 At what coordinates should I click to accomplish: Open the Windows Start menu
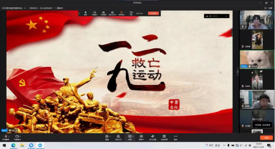(4, 145)
